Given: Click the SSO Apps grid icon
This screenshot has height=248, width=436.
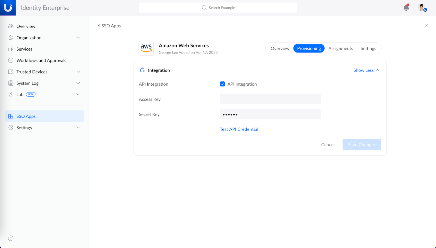Looking at the screenshot, I should click(x=11, y=116).
